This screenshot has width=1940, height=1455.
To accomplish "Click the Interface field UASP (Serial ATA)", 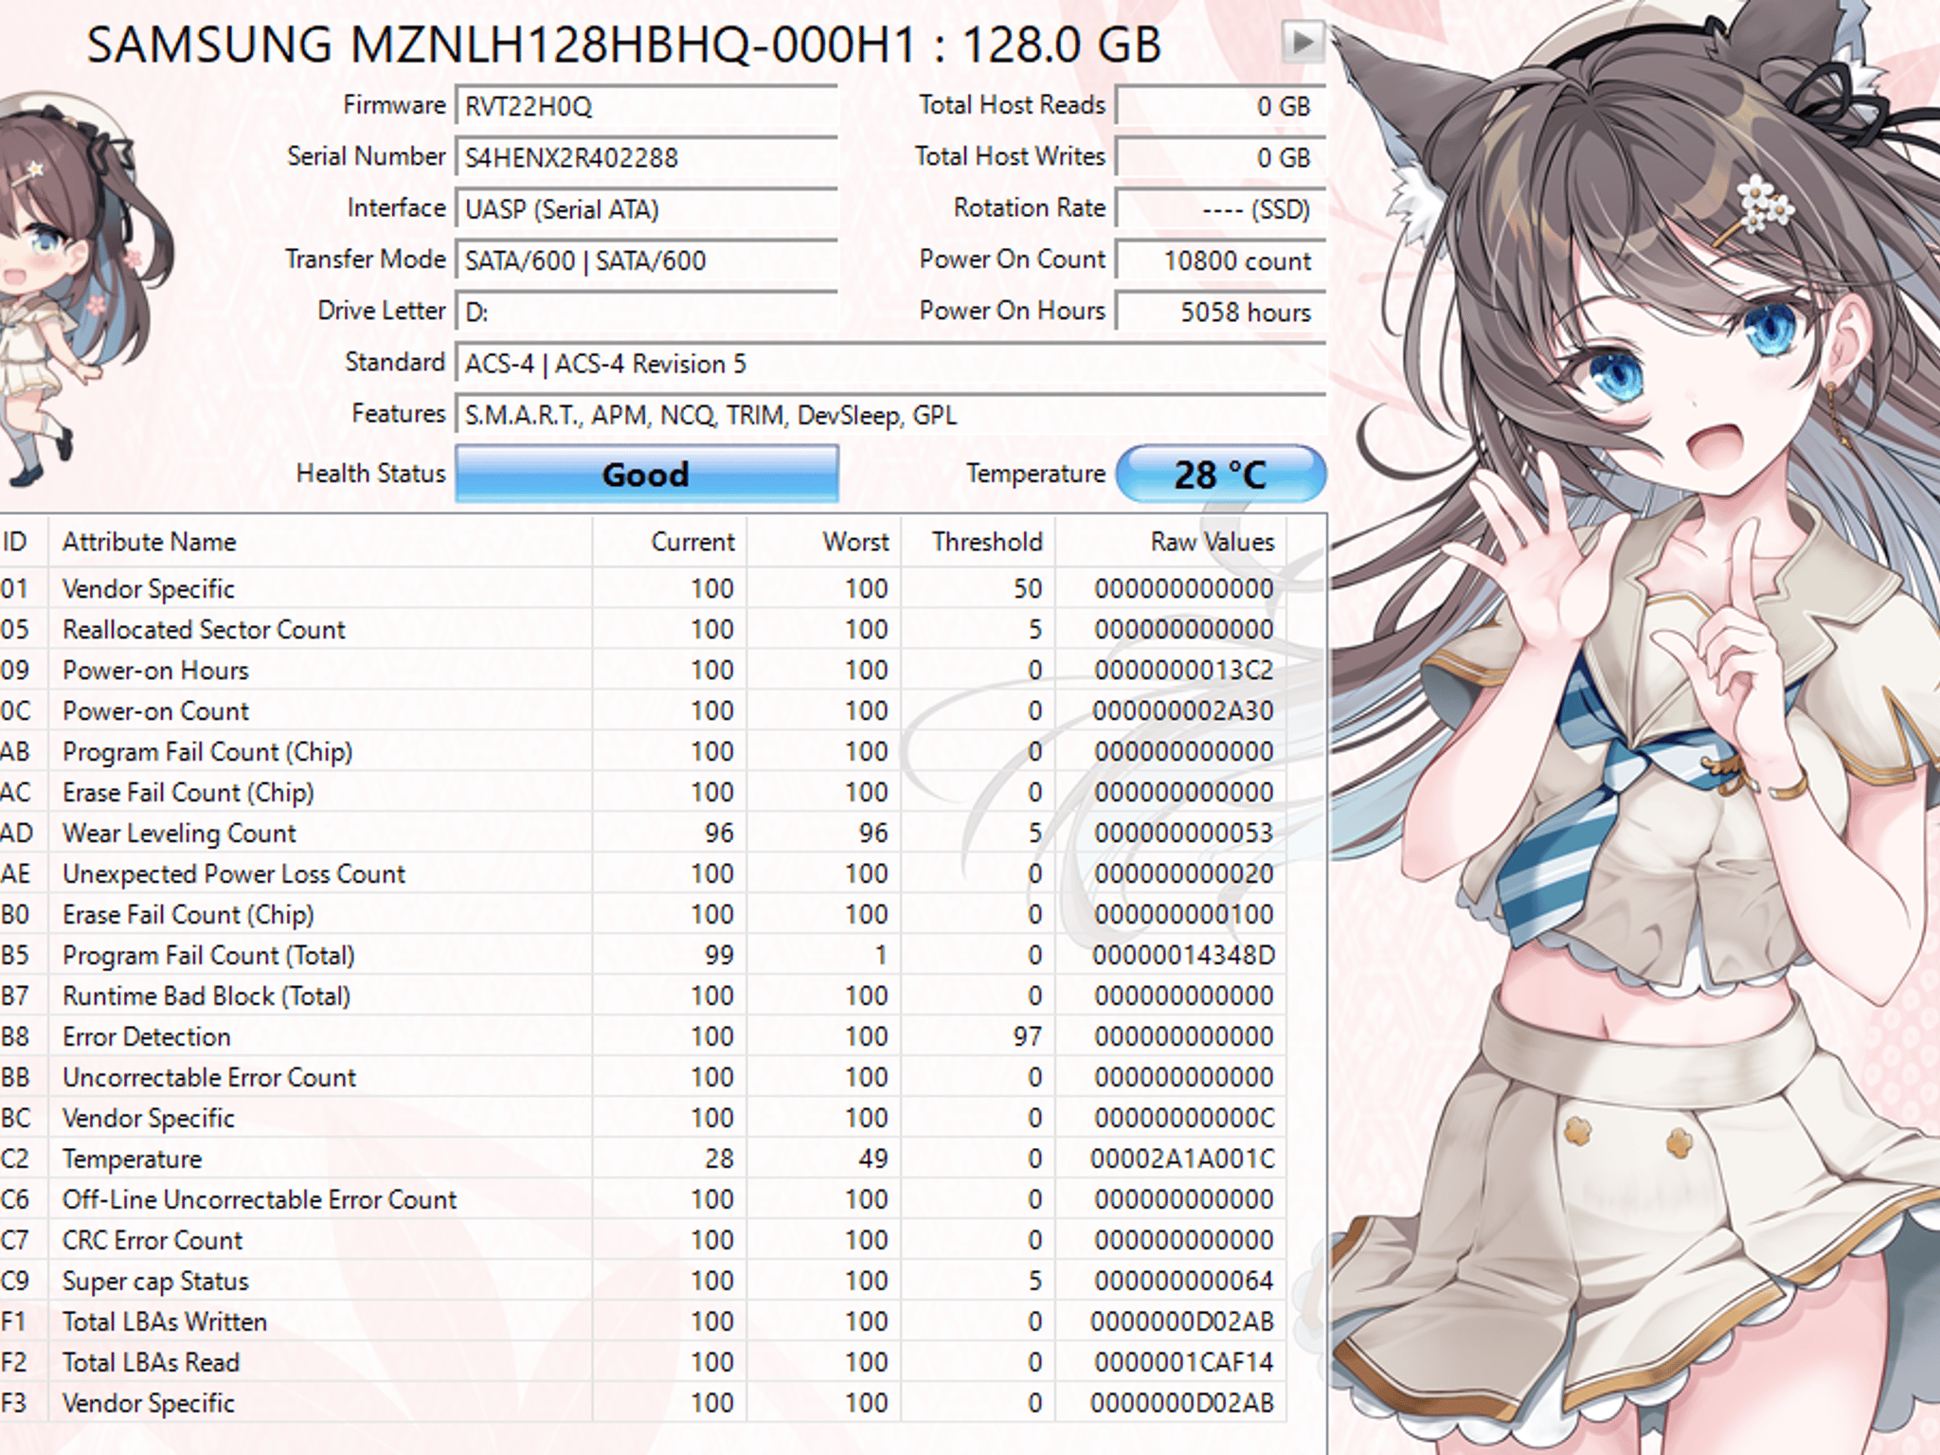I will coord(646,208).
